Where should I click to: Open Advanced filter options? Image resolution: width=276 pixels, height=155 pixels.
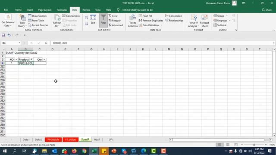116,25
